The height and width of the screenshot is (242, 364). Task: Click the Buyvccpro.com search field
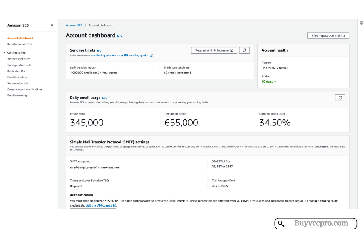pyautogui.click(x=316, y=223)
